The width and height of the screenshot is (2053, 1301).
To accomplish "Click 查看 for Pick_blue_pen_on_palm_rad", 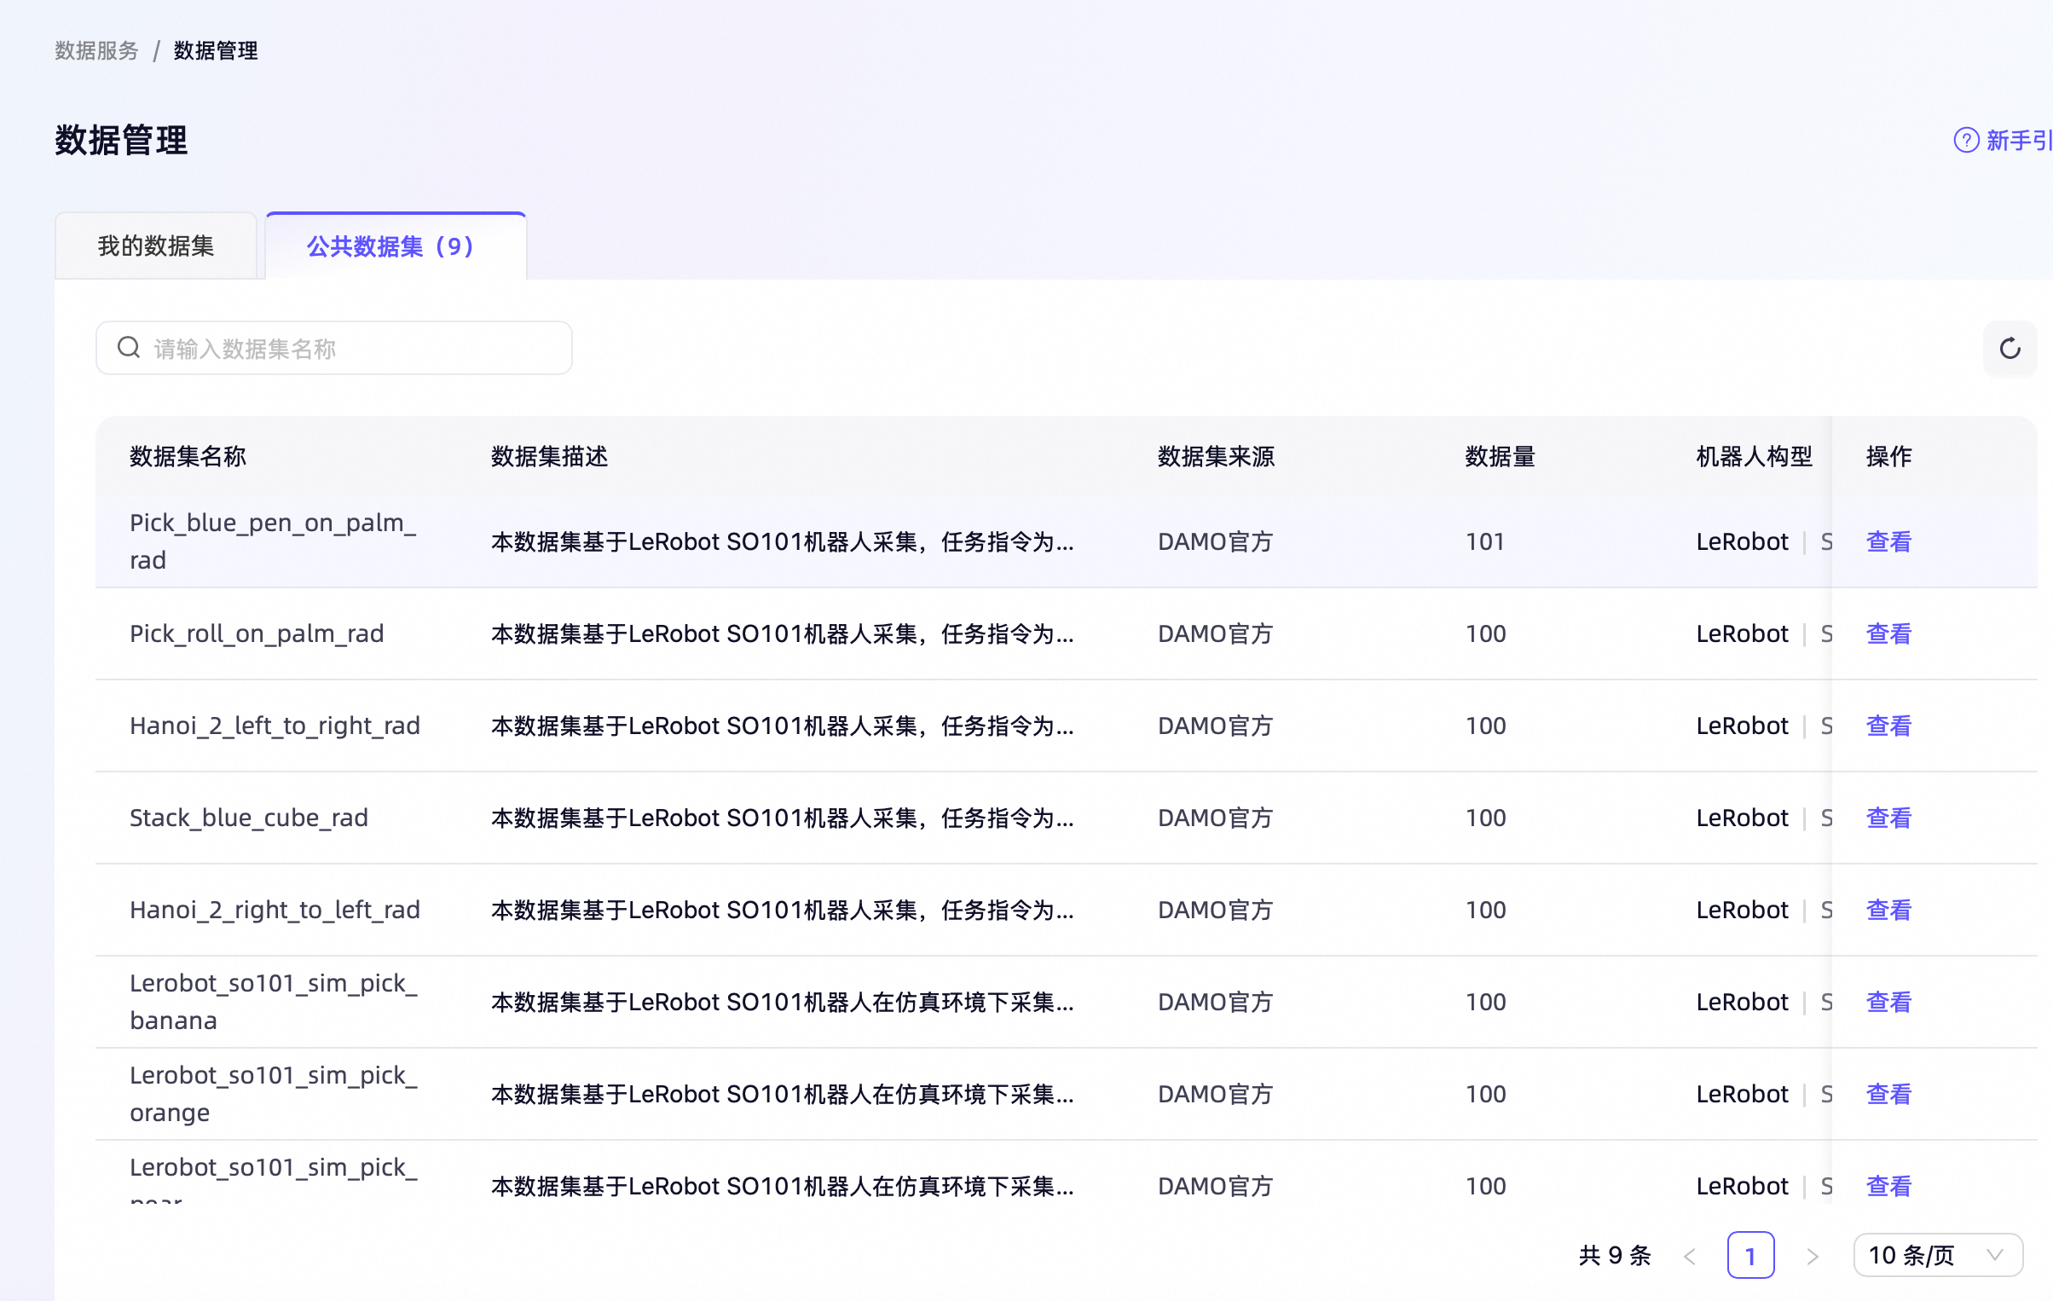I will [x=1888, y=541].
